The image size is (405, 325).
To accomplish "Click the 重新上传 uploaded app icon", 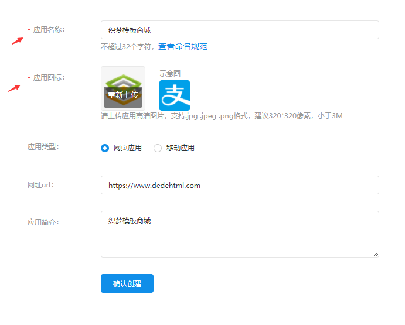I will (x=122, y=88).
